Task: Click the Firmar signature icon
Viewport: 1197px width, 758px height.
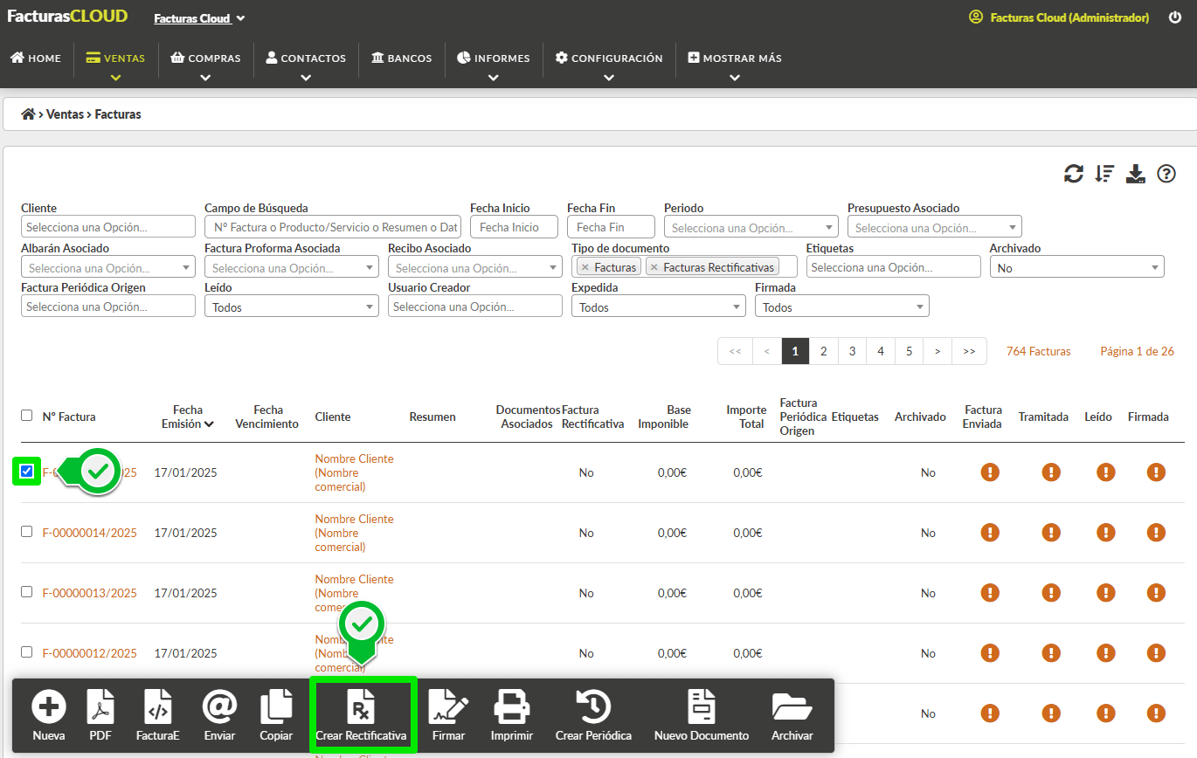Action: [448, 706]
